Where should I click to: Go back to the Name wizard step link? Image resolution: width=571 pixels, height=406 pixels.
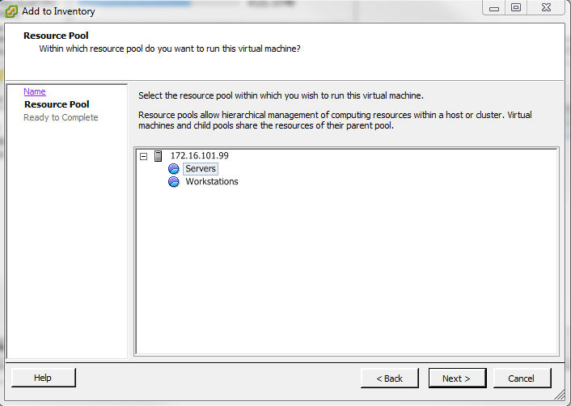[35, 91]
